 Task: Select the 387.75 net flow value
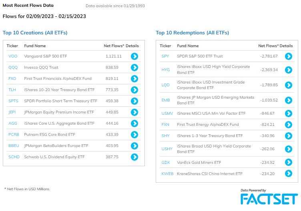pos(112,157)
